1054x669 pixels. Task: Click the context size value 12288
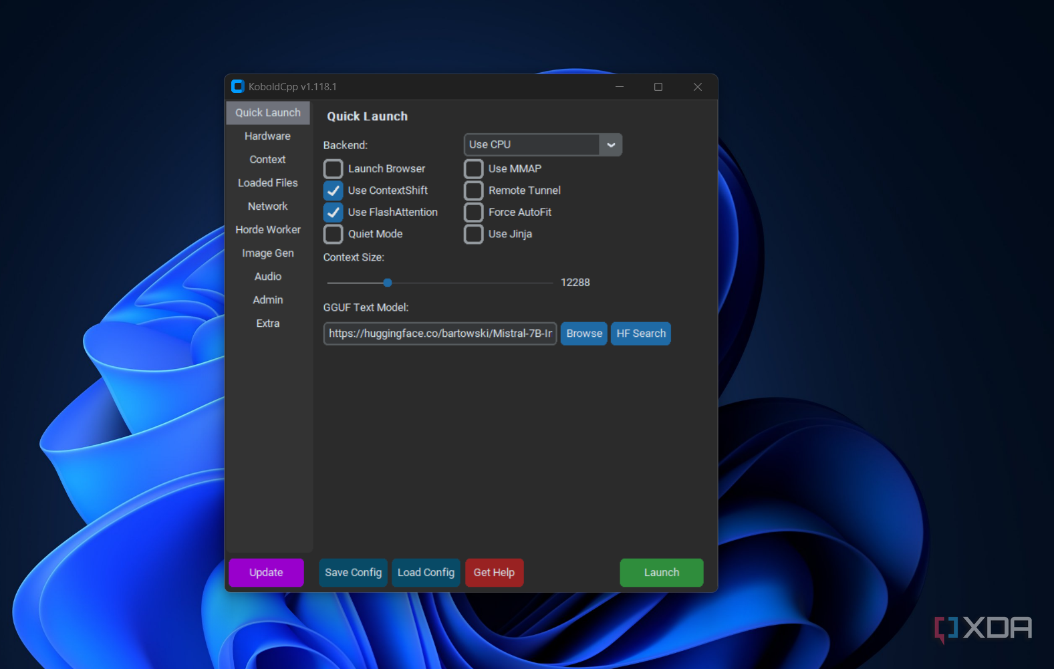click(575, 283)
